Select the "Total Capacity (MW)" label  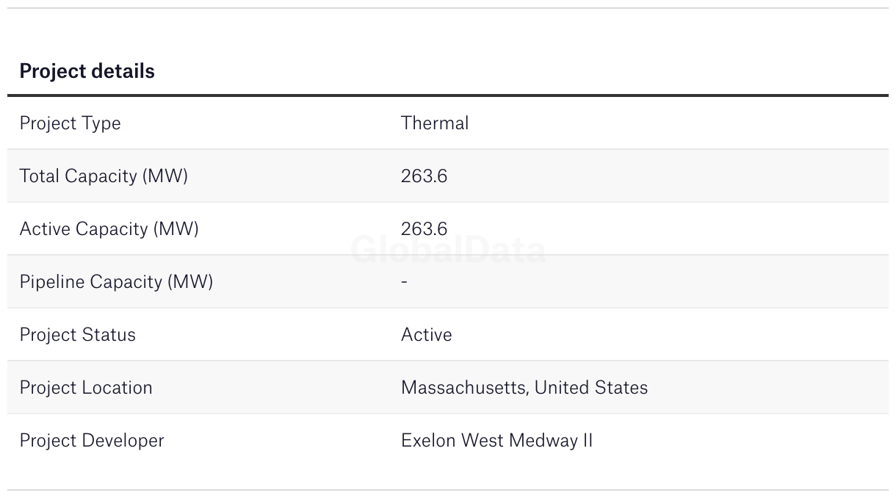pyautogui.click(x=104, y=176)
